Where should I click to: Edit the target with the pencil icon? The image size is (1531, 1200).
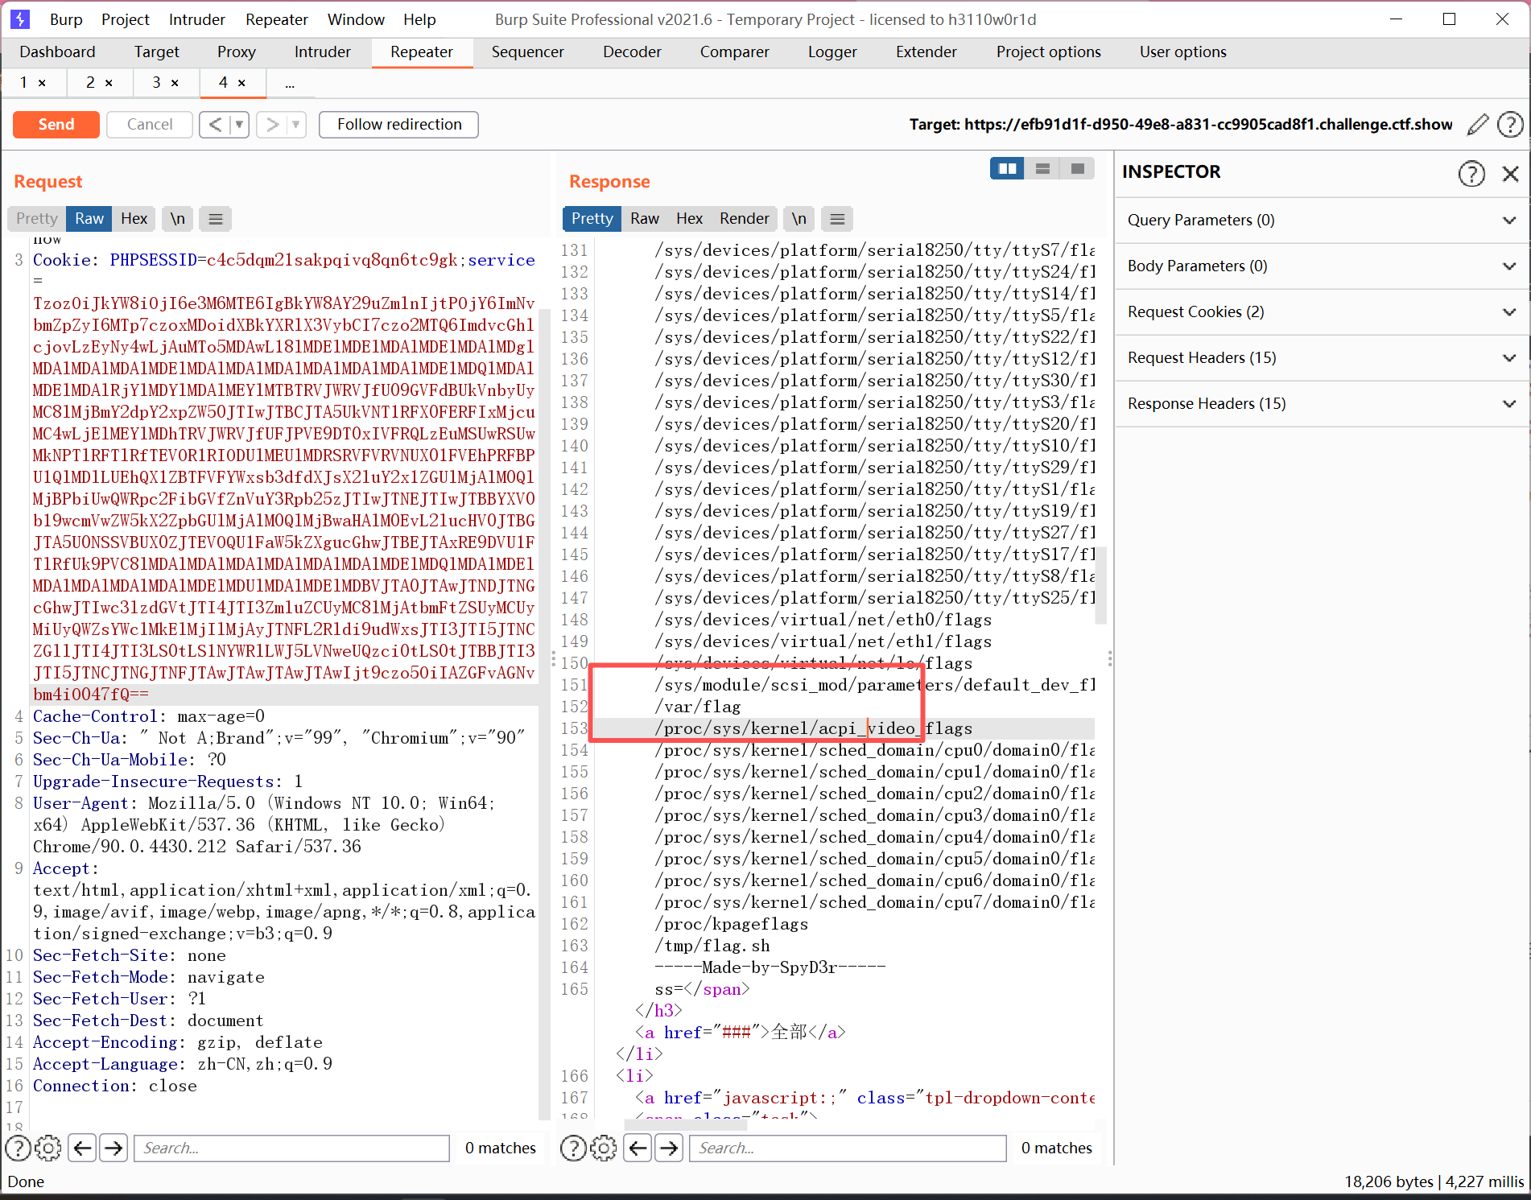1478,125
